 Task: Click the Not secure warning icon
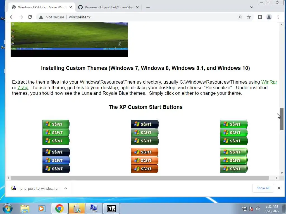point(41,17)
